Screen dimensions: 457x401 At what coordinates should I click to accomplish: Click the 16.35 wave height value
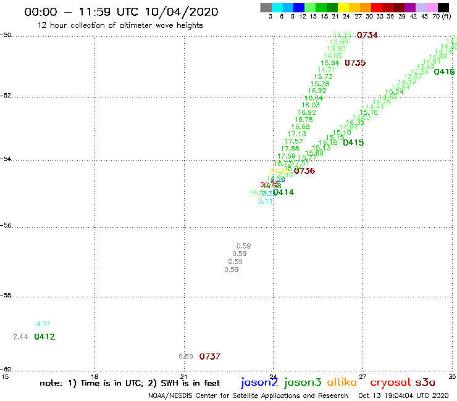tap(355, 122)
